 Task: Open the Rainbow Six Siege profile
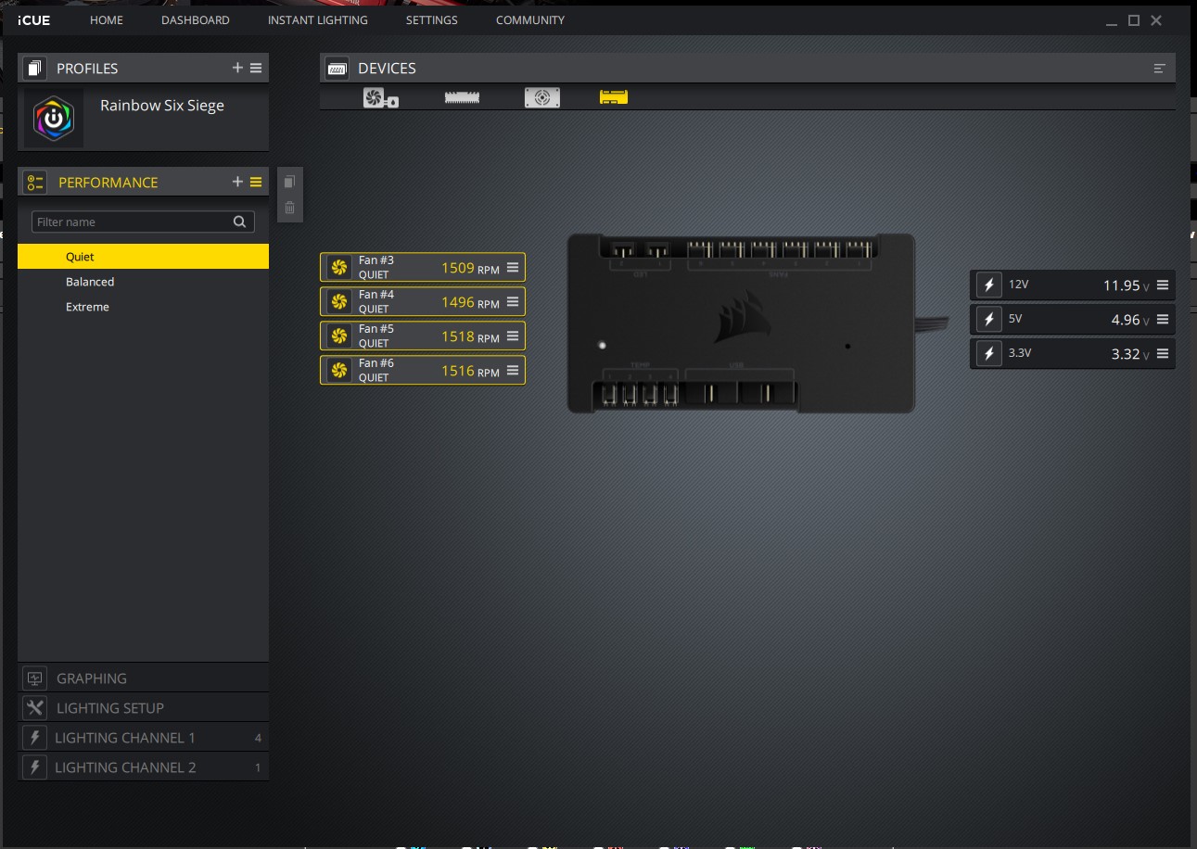tap(143, 118)
